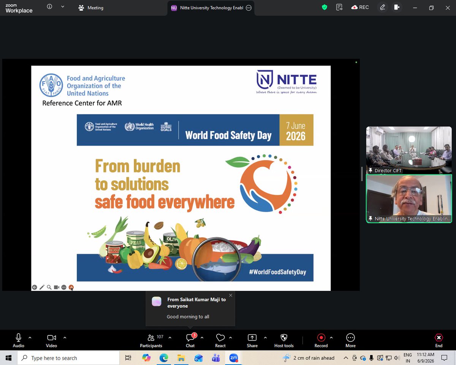Expand participants options arrow
Image resolution: width=456 pixels, height=365 pixels.
170,338
